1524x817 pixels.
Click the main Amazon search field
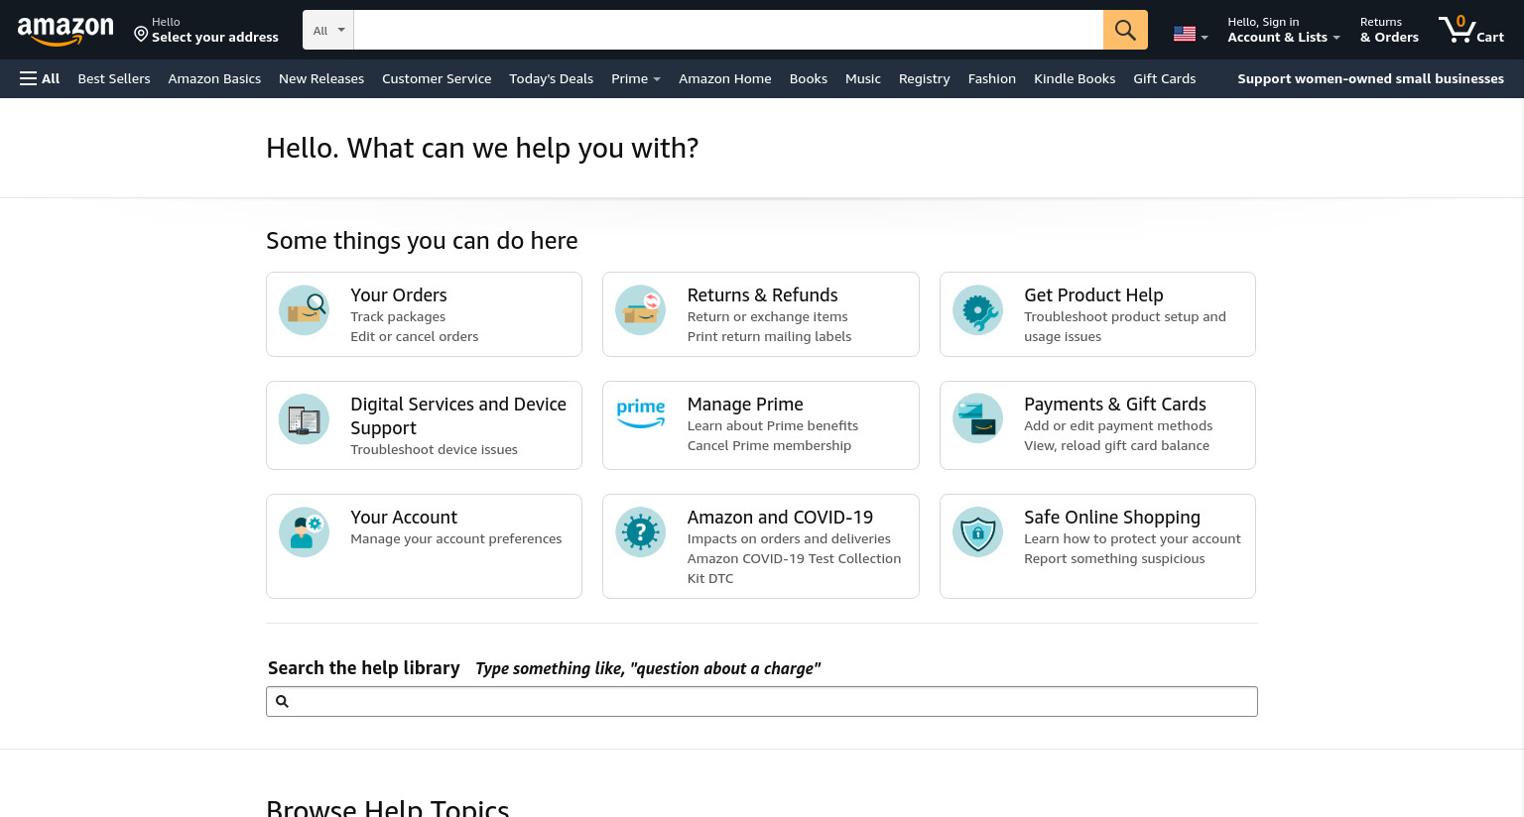(x=728, y=30)
